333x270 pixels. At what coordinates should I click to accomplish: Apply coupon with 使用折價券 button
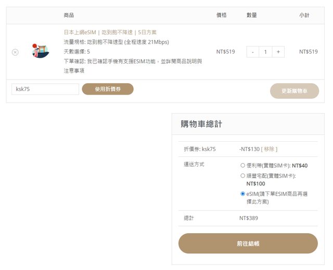coord(108,89)
